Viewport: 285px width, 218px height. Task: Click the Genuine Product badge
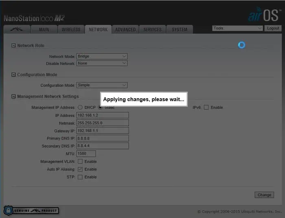[x=31, y=210]
